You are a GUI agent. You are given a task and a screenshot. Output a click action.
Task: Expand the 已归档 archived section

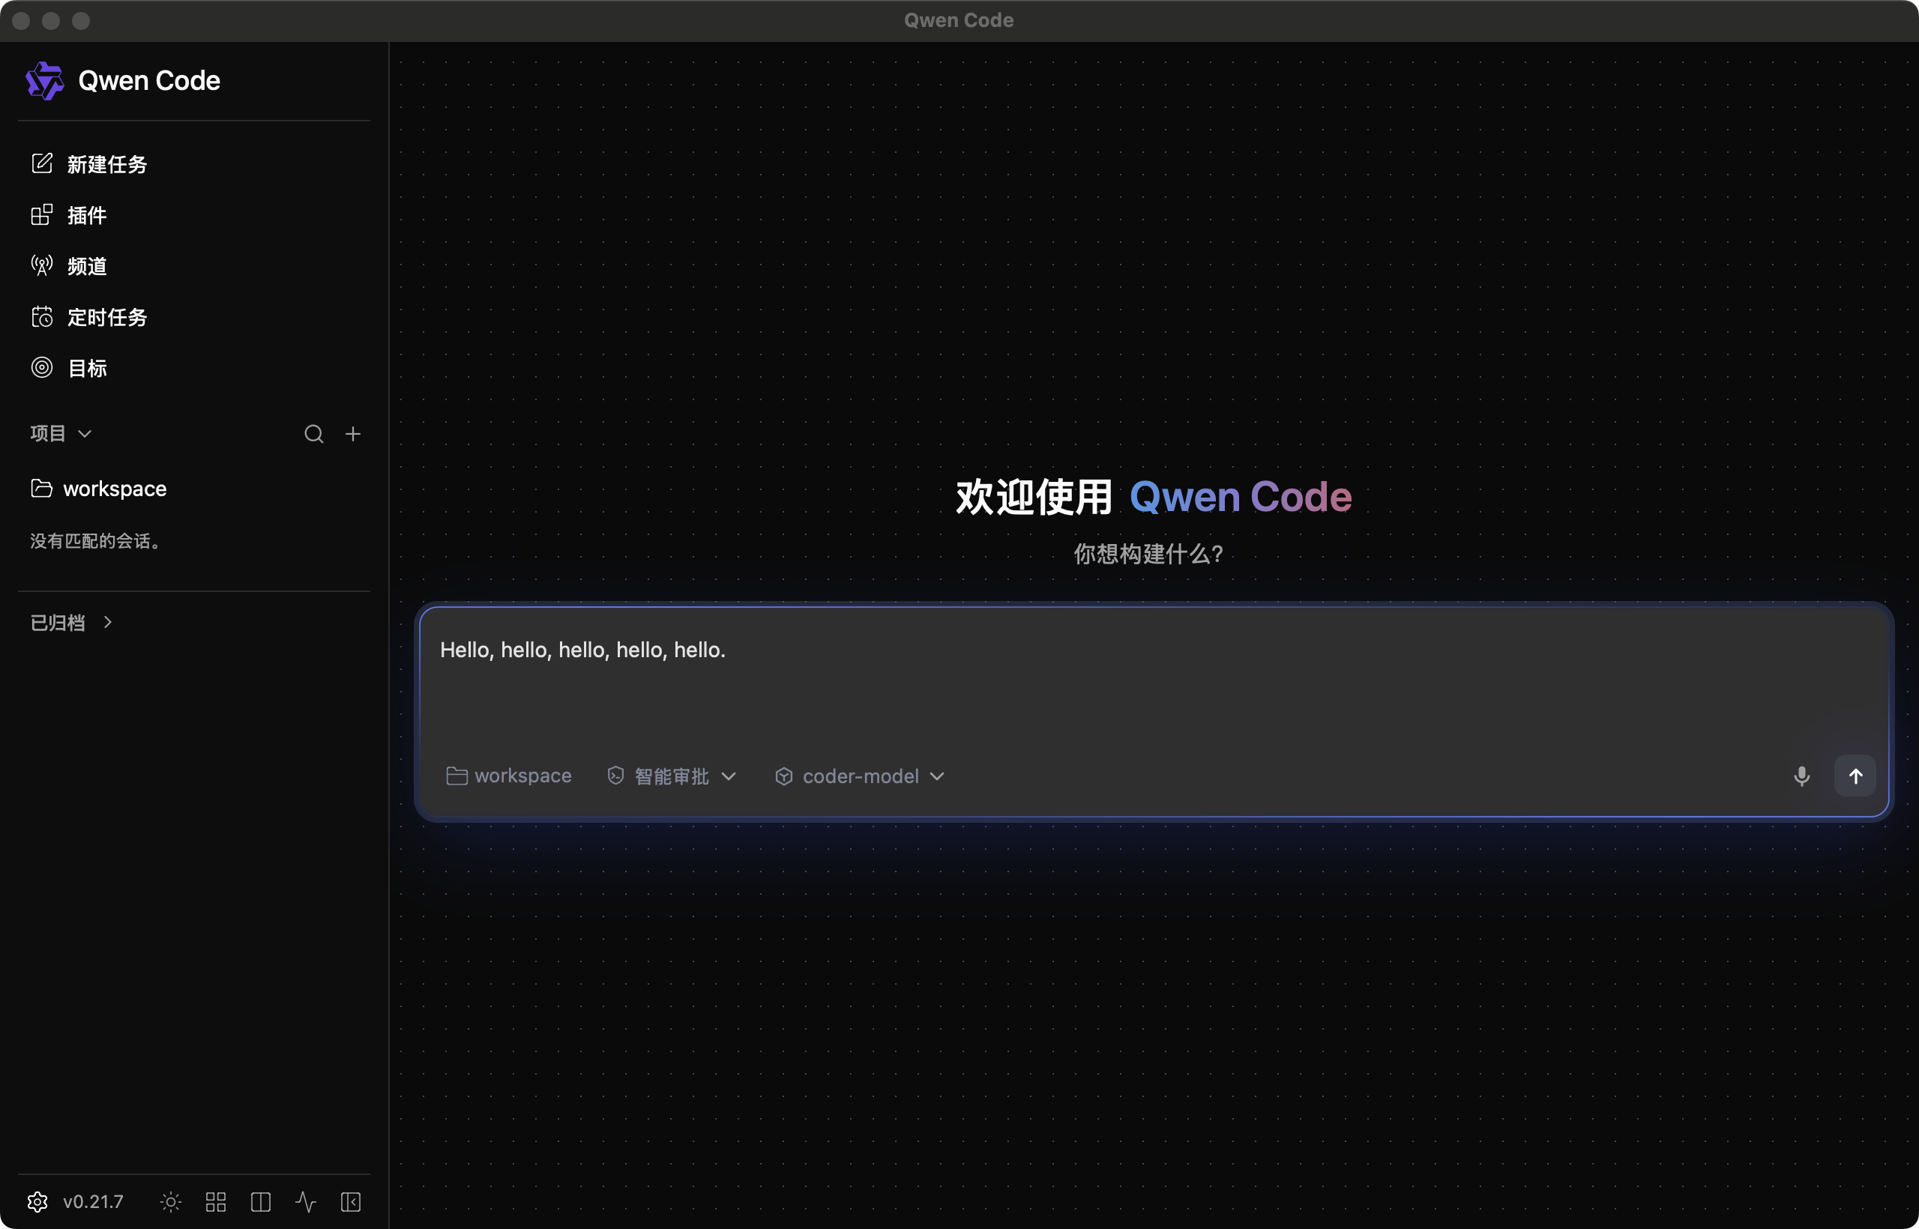pyautogui.click(x=71, y=623)
